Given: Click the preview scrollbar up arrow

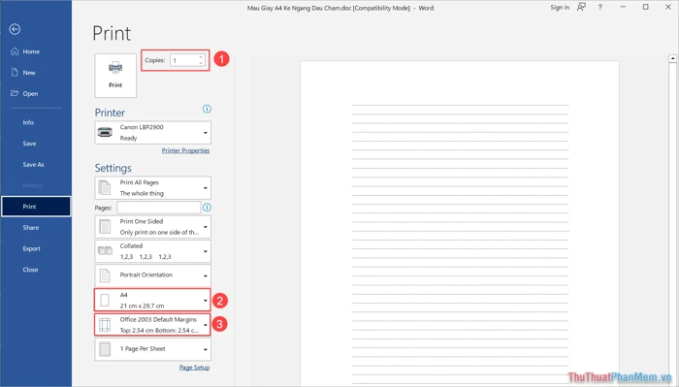Looking at the screenshot, I should point(672,58).
